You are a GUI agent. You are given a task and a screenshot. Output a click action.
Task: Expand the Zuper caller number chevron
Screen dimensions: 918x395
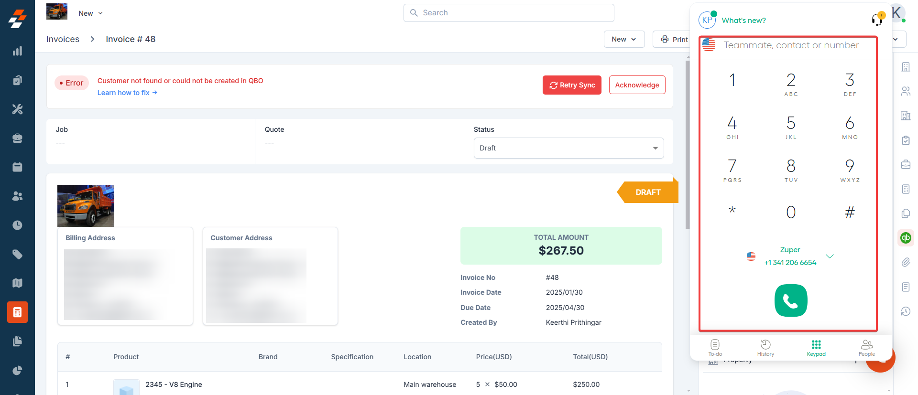click(x=830, y=256)
